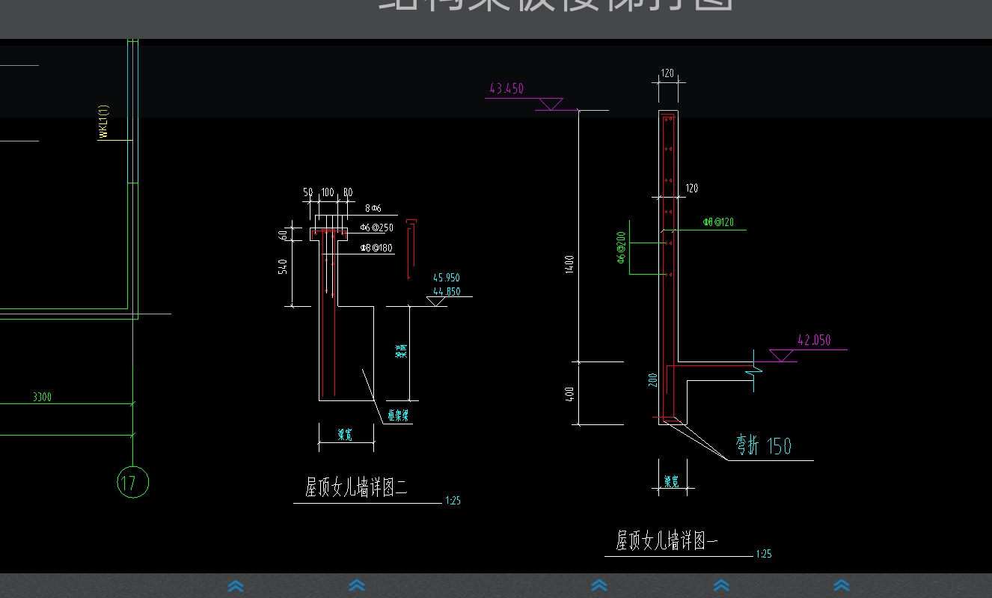The width and height of the screenshot is (992, 598).
Task: Click the cyan vertical label '梁高'
Action: (402, 351)
